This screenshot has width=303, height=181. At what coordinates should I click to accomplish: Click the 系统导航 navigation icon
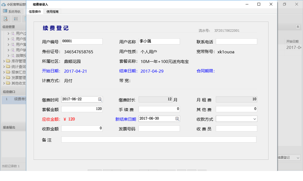point(6,11)
